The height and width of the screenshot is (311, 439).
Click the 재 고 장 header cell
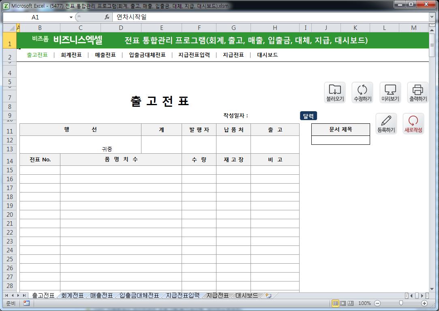click(233, 160)
